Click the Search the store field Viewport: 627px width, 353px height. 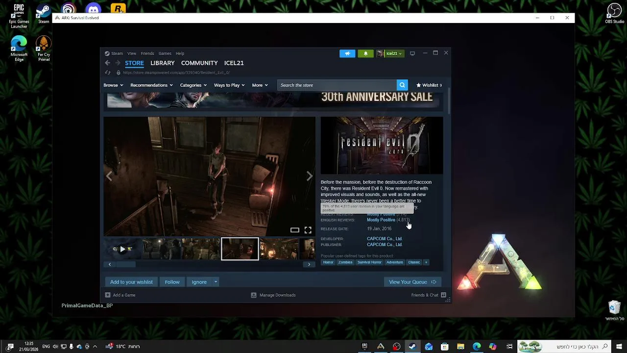pos(337,85)
